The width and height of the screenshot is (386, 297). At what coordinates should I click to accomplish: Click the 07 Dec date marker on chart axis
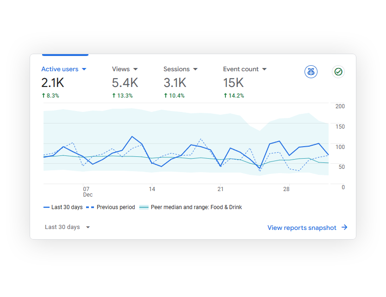pyautogui.click(x=87, y=192)
